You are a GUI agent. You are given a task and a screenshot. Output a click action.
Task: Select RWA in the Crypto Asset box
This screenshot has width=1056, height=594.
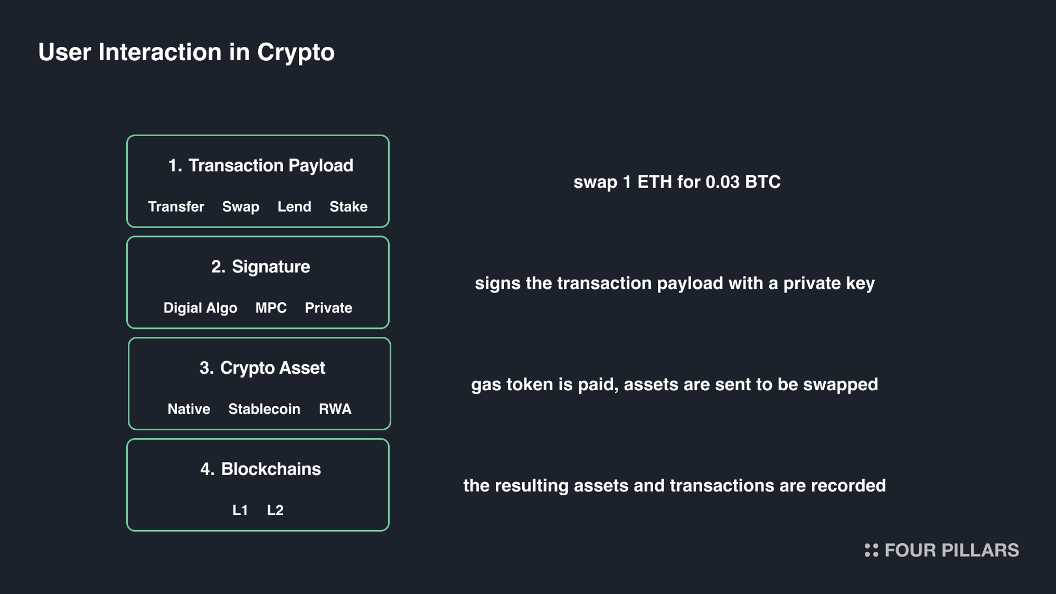[x=335, y=409]
